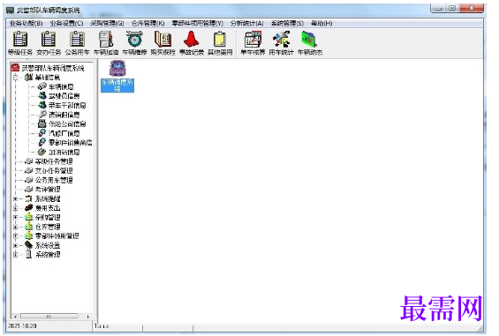The width and height of the screenshot is (499, 336).
Task: Select the 车辆调度系统 car icon in main pane
Action: (117, 77)
